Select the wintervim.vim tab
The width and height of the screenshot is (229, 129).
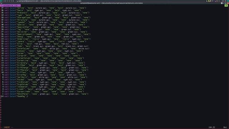(x=10, y=5)
